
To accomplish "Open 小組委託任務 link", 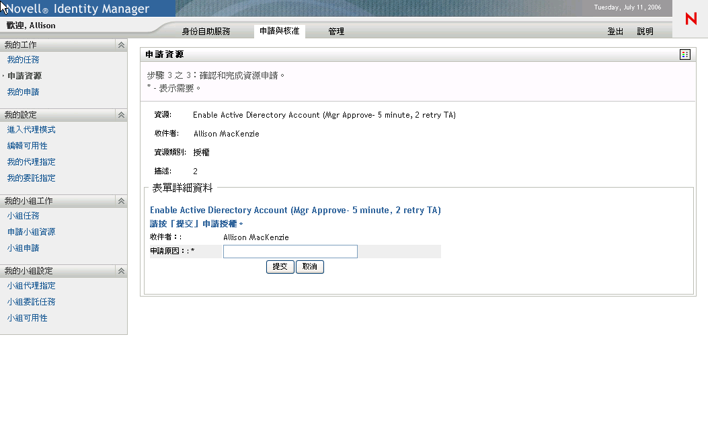I will tap(31, 302).
